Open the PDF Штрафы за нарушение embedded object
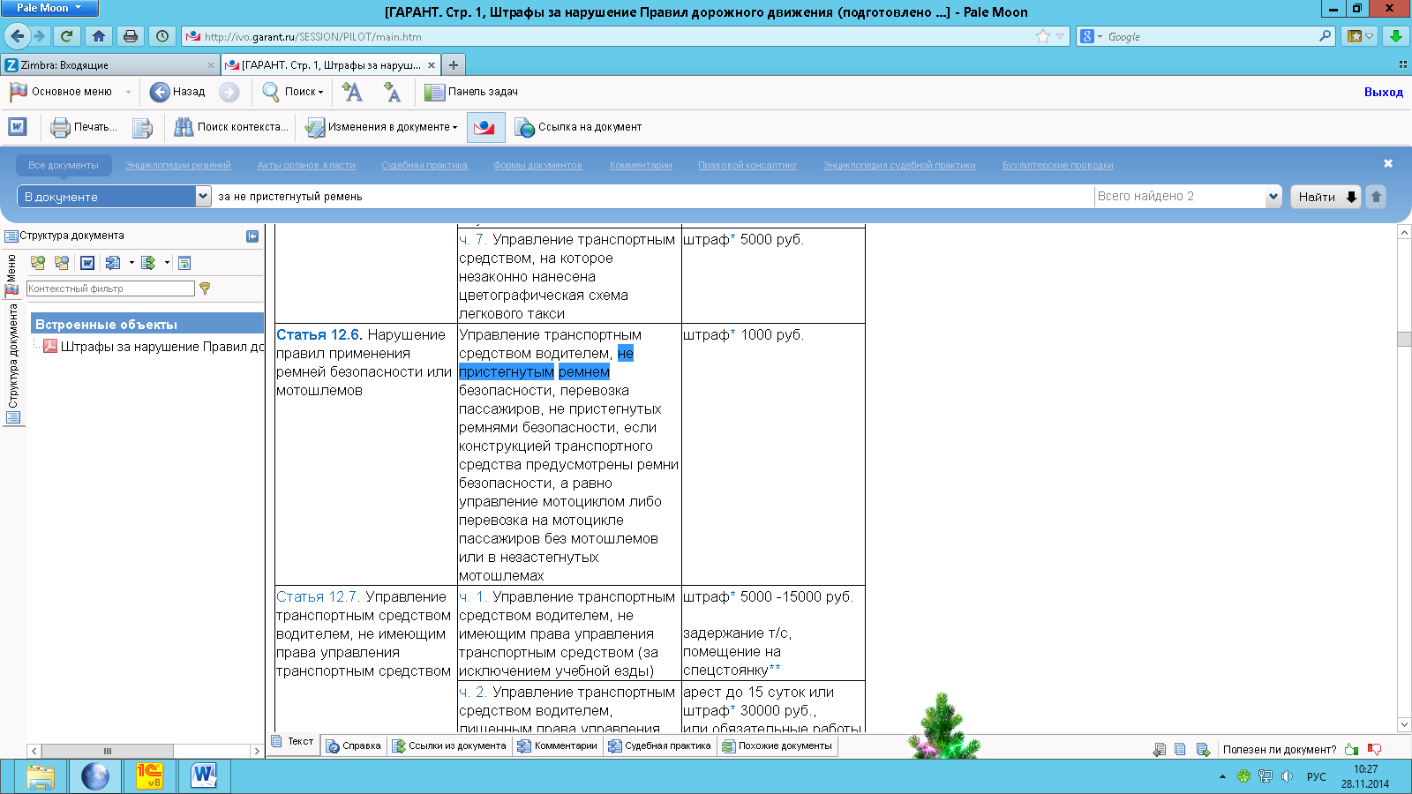Viewport: 1412px width, 794px height. click(154, 347)
